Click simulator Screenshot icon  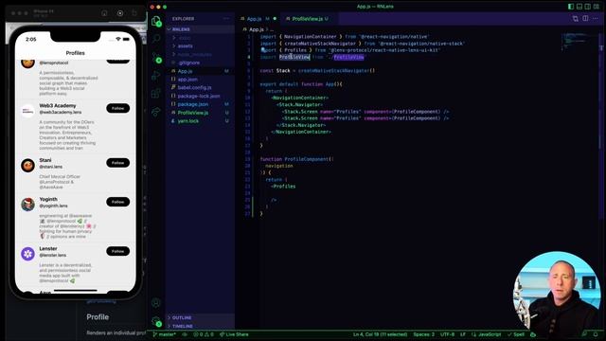point(120,13)
